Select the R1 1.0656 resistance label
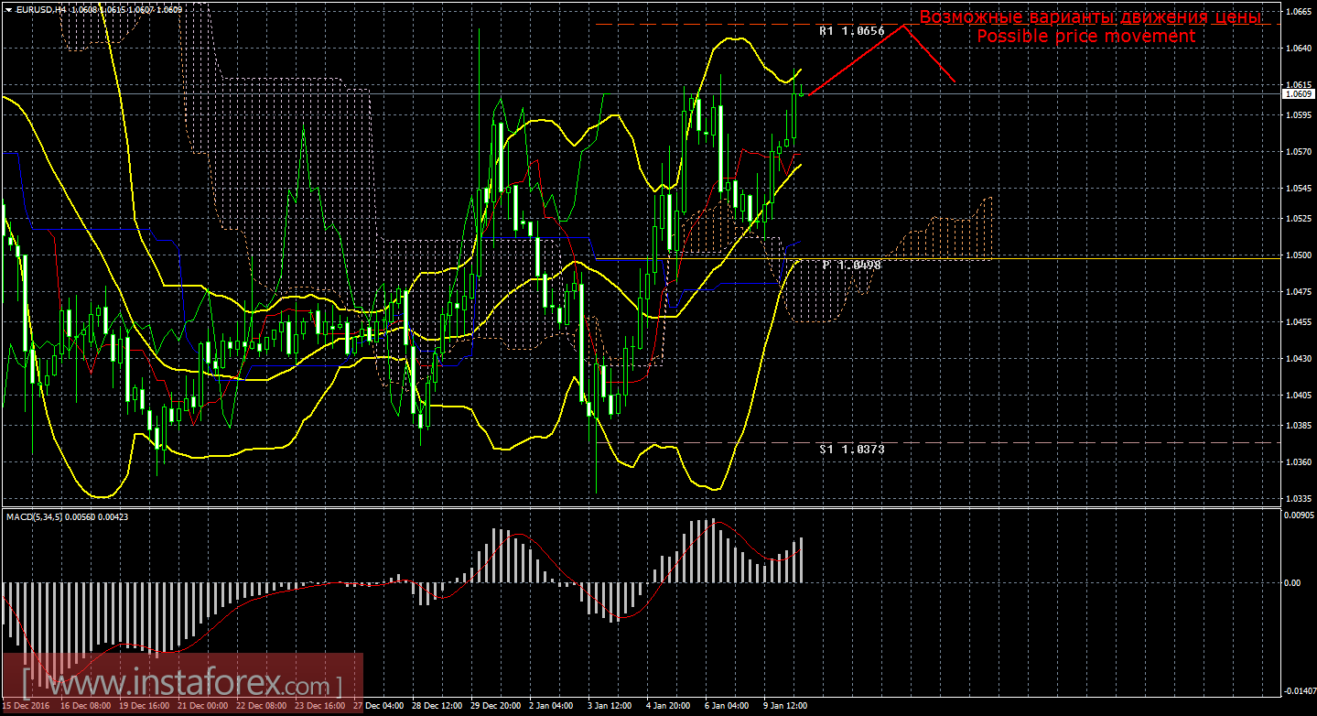Image resolution: width=1317 pixels, height=716 pixels. coord(851,31)
